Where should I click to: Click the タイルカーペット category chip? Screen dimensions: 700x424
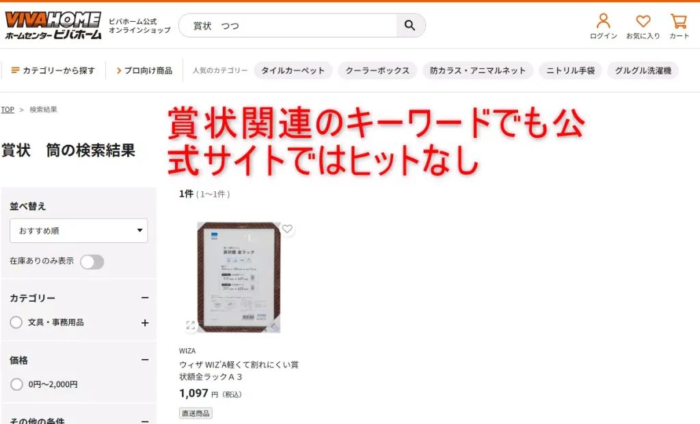click(x=293, y=70)
